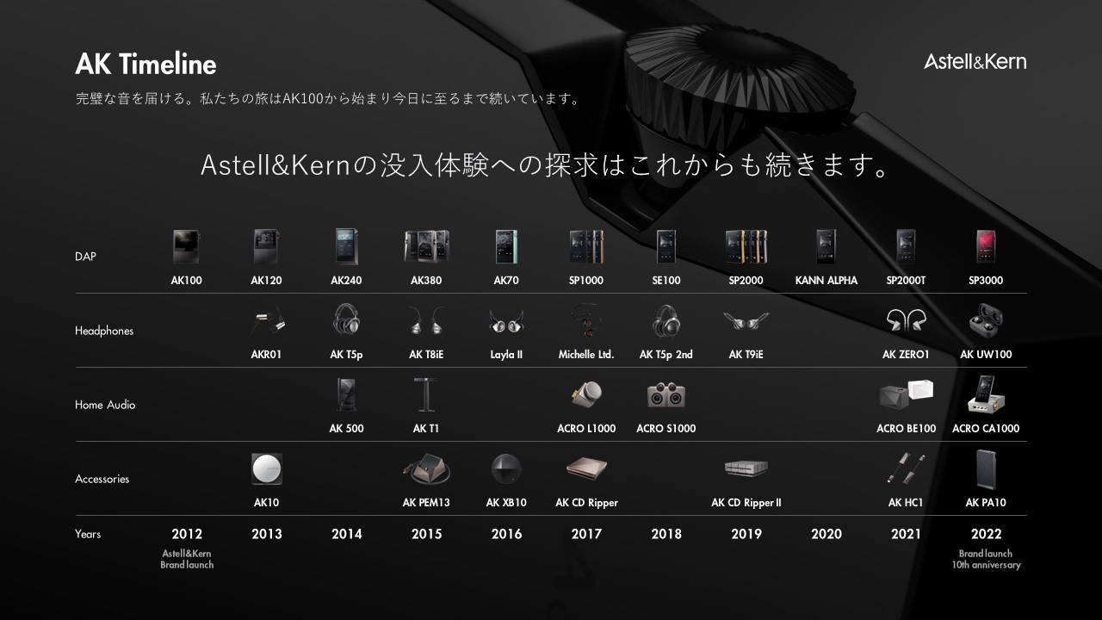Screen dimensions: 1102x620
Task: Open the AK 500 home audio image
Action: tap(346, 395)
